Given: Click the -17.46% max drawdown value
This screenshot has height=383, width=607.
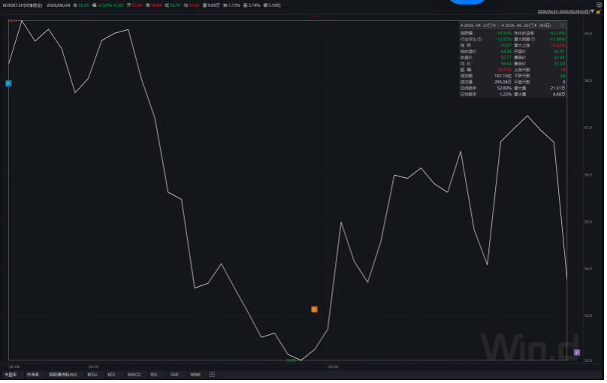Looking at the screenshot, I should (x=557, y=39).
